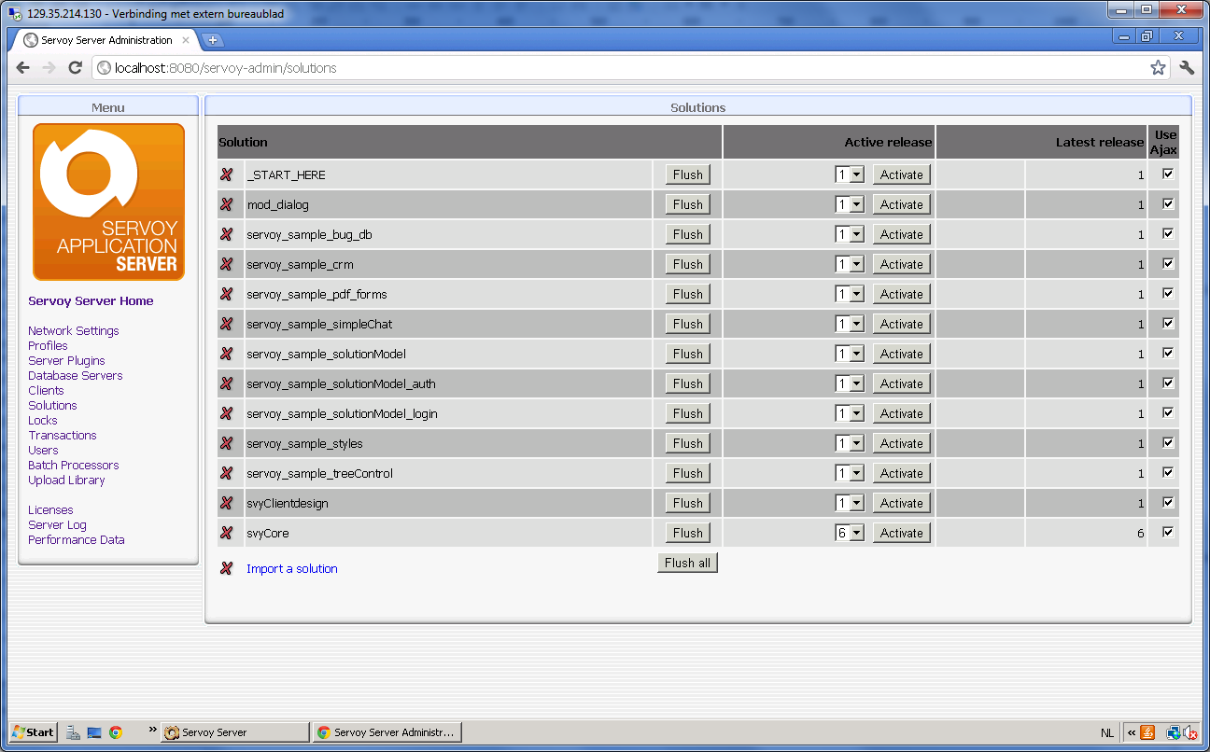Click the Servoy Application Server logo
The image size is (1210, 752).
108,202
